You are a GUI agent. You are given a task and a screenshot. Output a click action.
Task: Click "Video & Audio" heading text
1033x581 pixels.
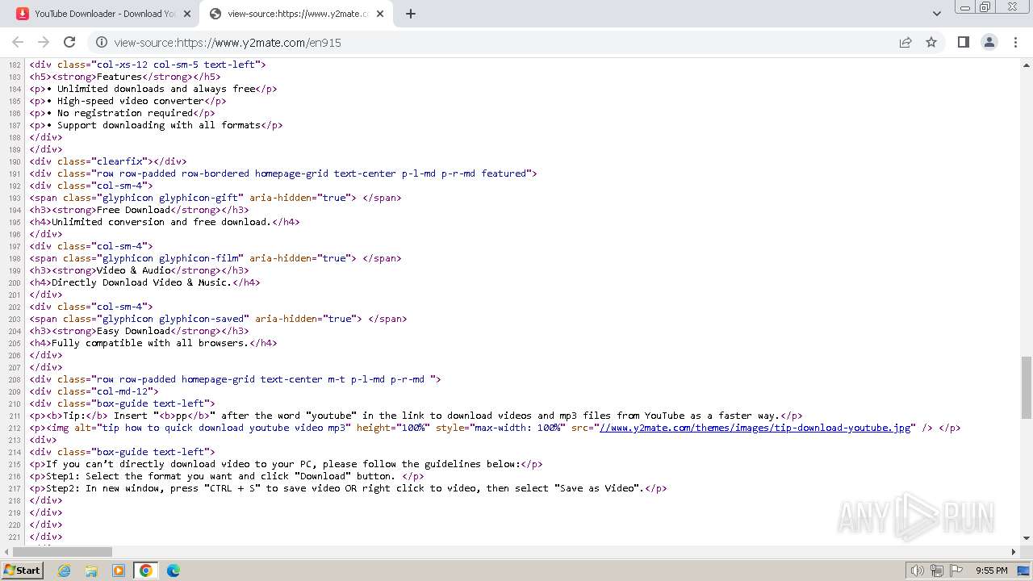click(x=133, y=270)
